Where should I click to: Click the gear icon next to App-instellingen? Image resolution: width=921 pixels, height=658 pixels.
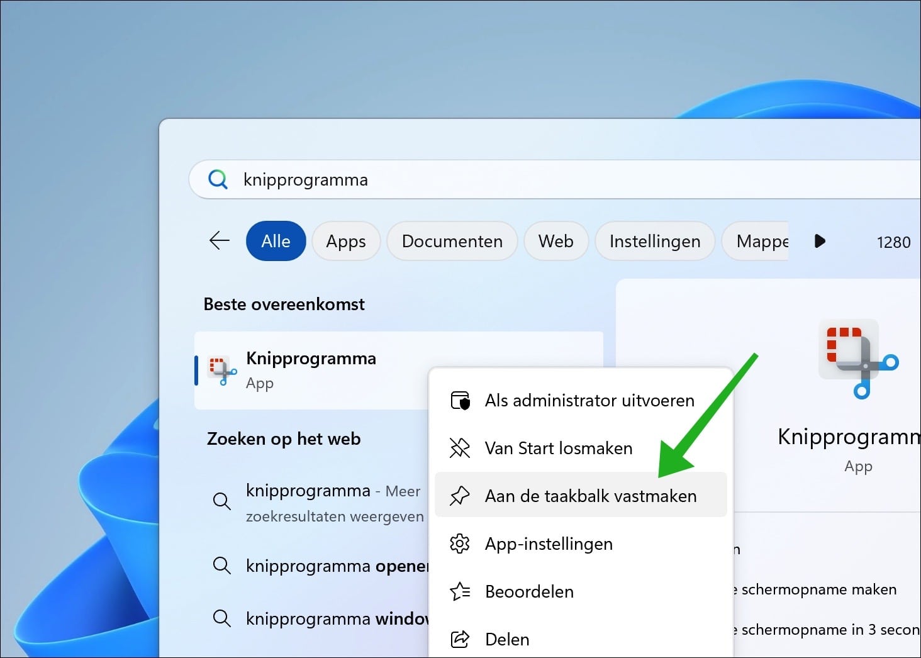point(460,544)
